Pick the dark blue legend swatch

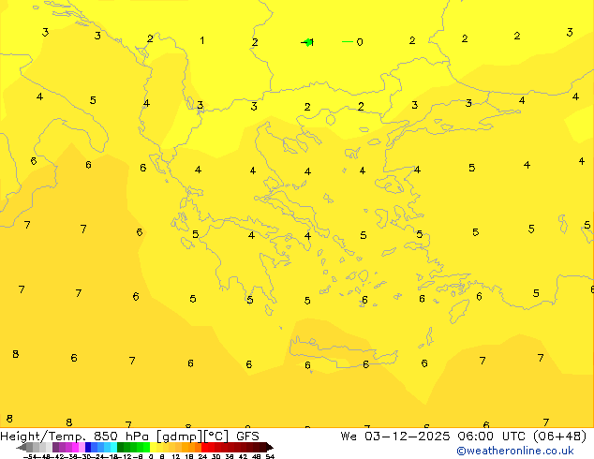[88, 447]
